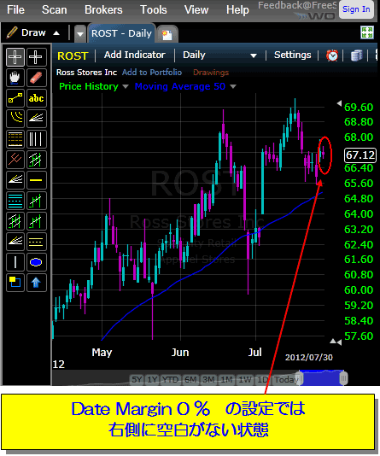
Task: Set time range to 1W
Action: click(x=245, y=379)
